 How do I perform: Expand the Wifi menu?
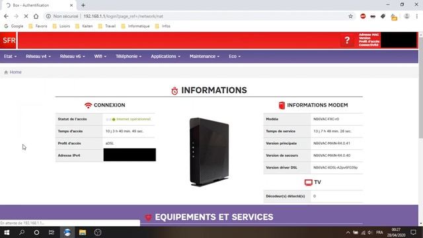click(x=100, y=56)
